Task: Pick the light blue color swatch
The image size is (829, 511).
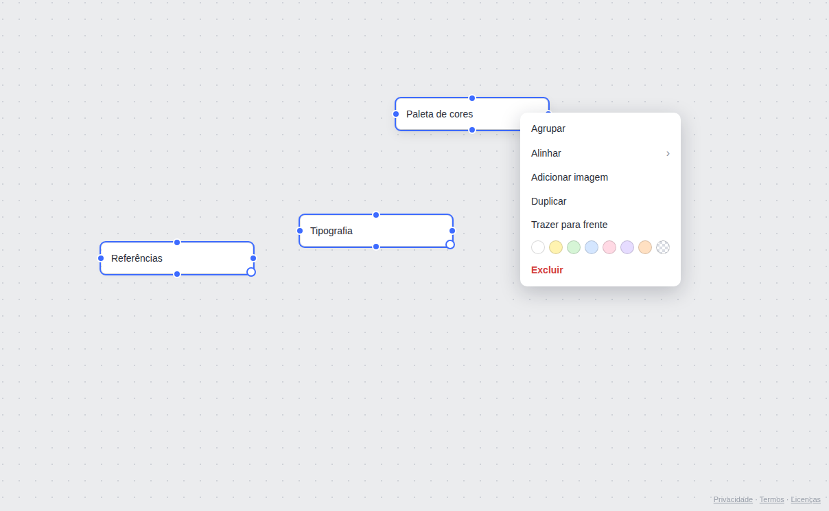Action: tap(592, 247)
